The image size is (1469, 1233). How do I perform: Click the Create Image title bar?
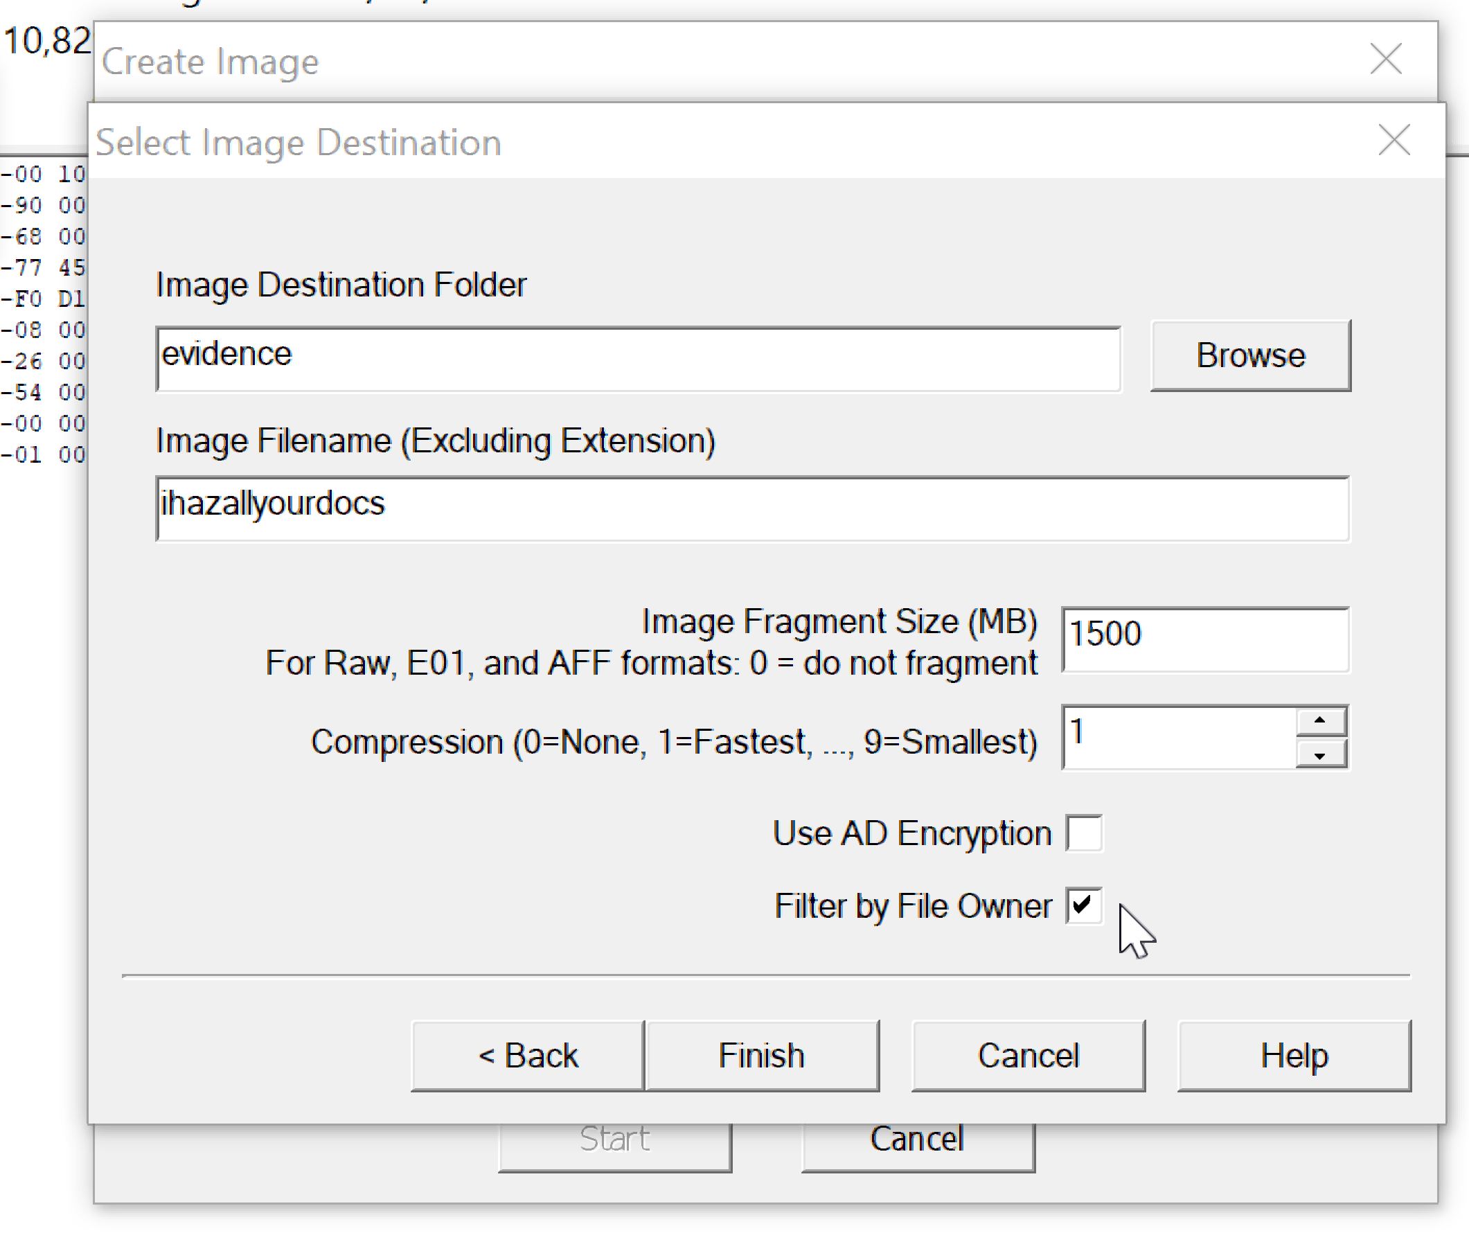pos(769,61)
